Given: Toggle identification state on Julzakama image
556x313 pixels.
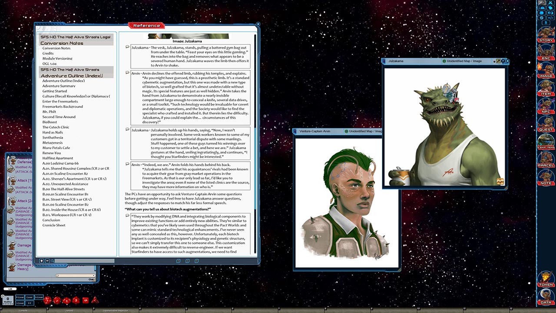Looking at the screenshot, I should [444, 61].
